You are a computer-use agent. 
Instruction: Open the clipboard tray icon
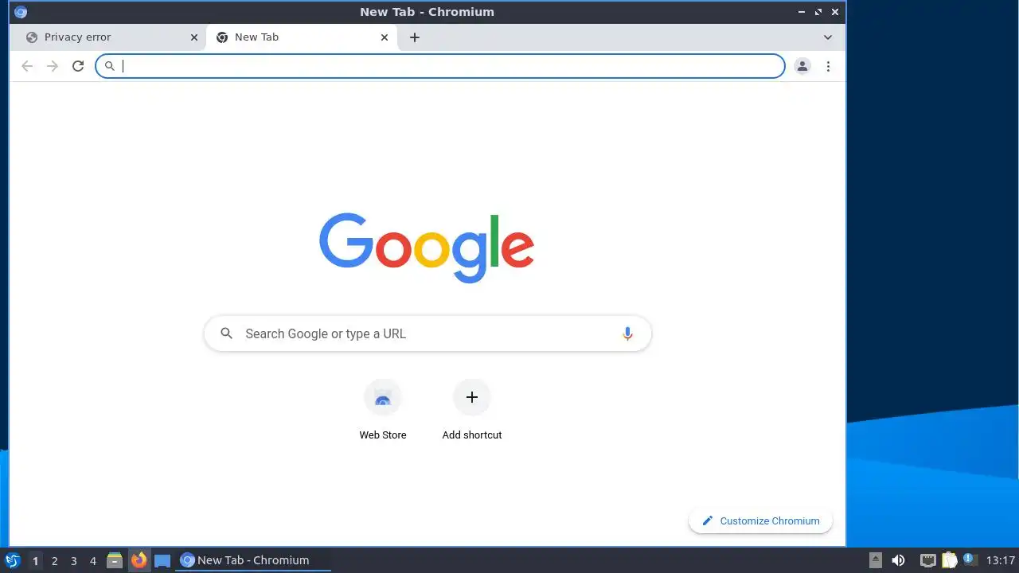[x=949, y=560]
